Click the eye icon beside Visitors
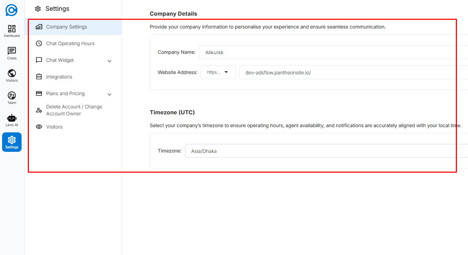The image size is (468, 255). [39, 127]
